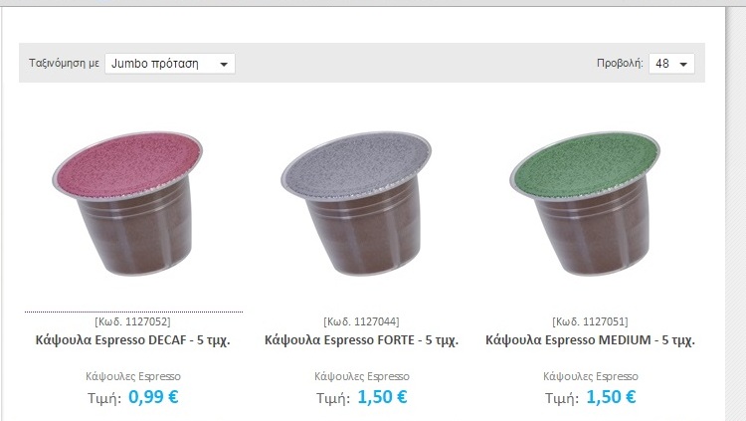This screenshot has width=746, height=421.
Task: Open the pink DECAF capsule image
Action: 127,203
